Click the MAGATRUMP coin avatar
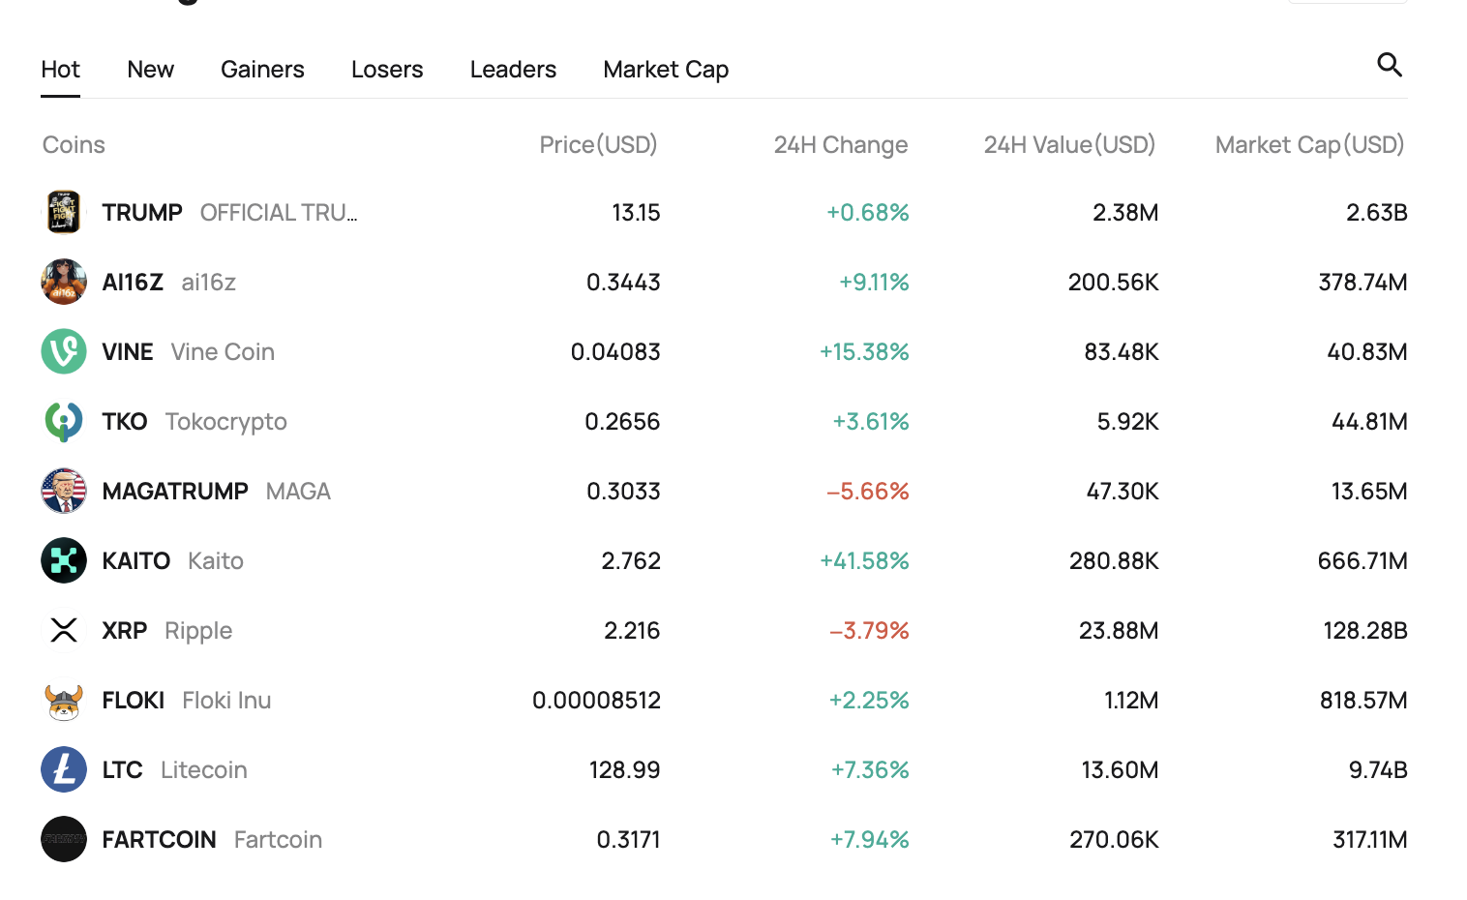Image resolution: width=1467 pixels, height=900 pixels. click(x=64, y=491)
